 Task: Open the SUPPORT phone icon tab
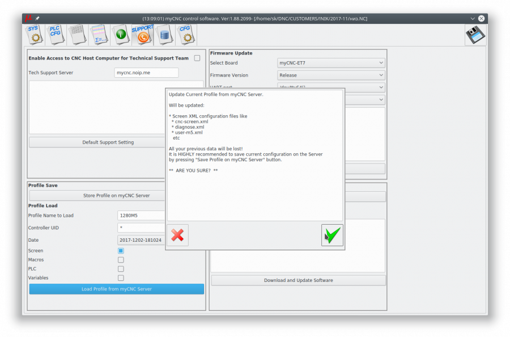click(142, 34)
